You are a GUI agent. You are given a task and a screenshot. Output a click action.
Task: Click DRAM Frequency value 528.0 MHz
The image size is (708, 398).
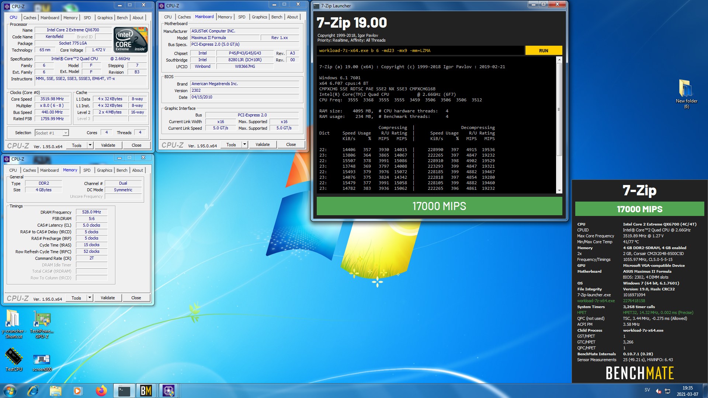click(x=91, y=212)
